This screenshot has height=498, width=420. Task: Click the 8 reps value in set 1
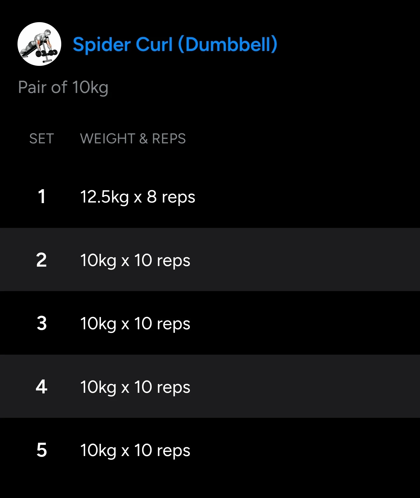pyautogui.click(x=171, y=197)
